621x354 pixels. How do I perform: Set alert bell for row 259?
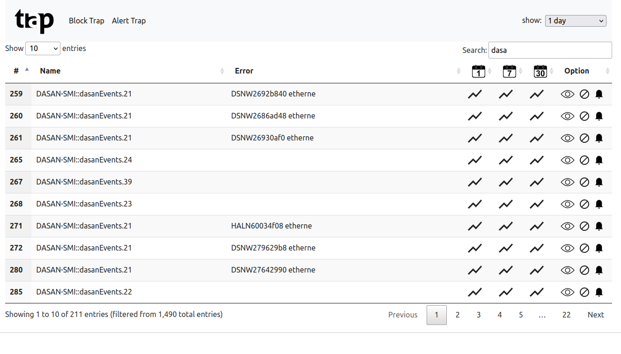(x=599, y=94)
